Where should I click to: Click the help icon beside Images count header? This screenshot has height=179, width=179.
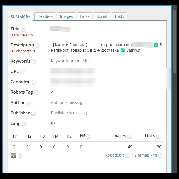point(130,136)
